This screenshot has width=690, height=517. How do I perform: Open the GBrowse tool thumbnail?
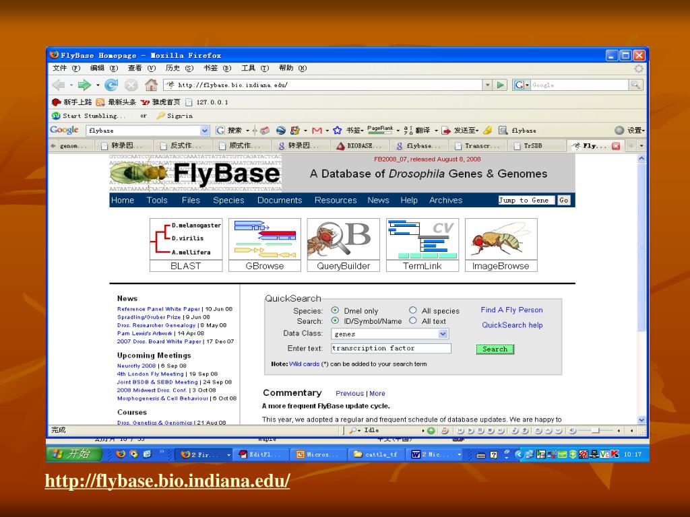264,245
